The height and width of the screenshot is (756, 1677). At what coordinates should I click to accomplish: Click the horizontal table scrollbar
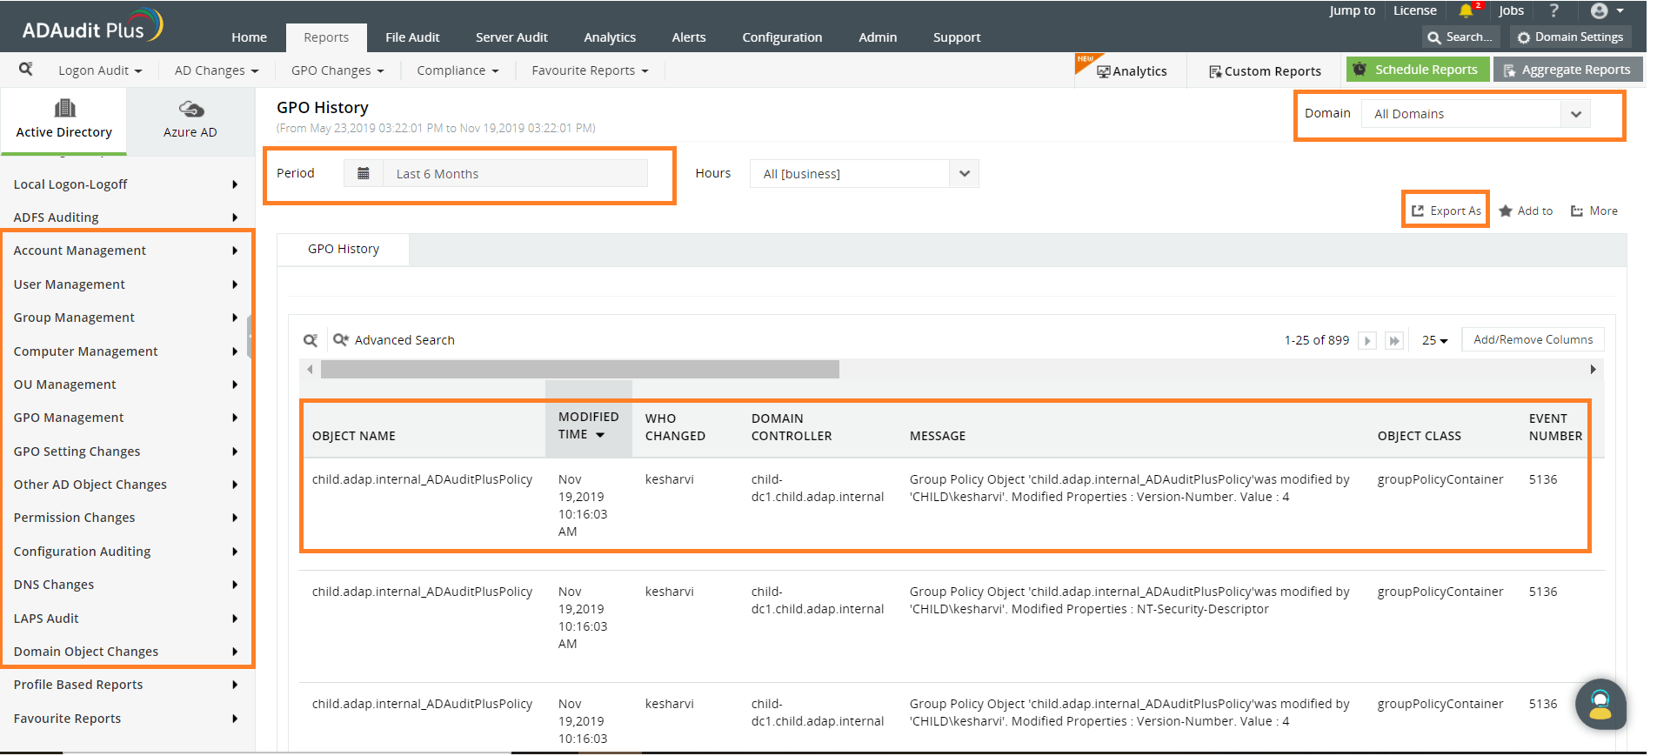[x=579, y=370]
